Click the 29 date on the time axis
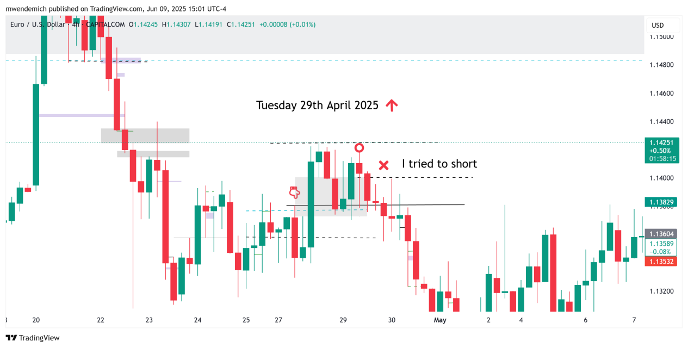 point(343,320)
